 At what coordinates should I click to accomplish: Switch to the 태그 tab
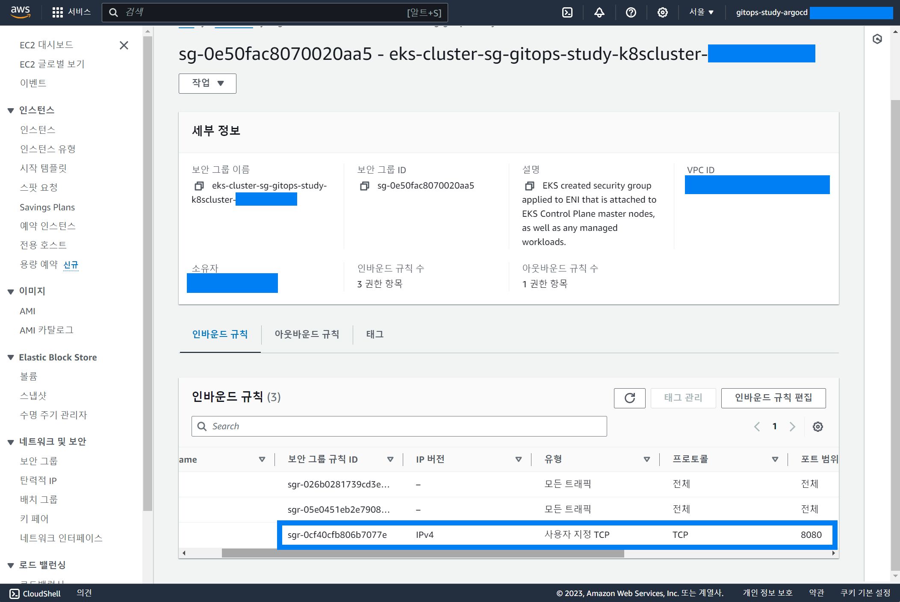[375, 334]
